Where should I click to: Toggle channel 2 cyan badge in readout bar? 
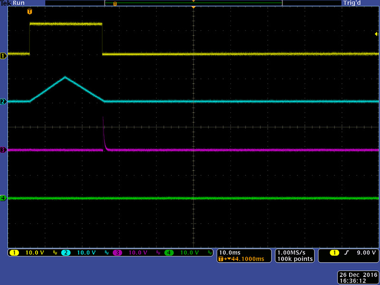(66, 253)
